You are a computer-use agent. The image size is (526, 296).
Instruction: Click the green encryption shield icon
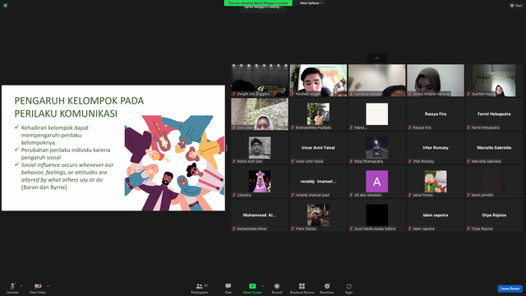pyautogui.click(x=6, y=6)
